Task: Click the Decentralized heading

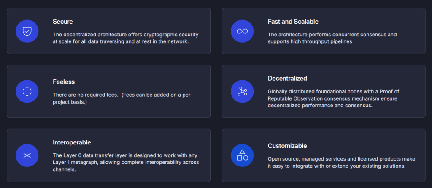Action: point(287,78)
